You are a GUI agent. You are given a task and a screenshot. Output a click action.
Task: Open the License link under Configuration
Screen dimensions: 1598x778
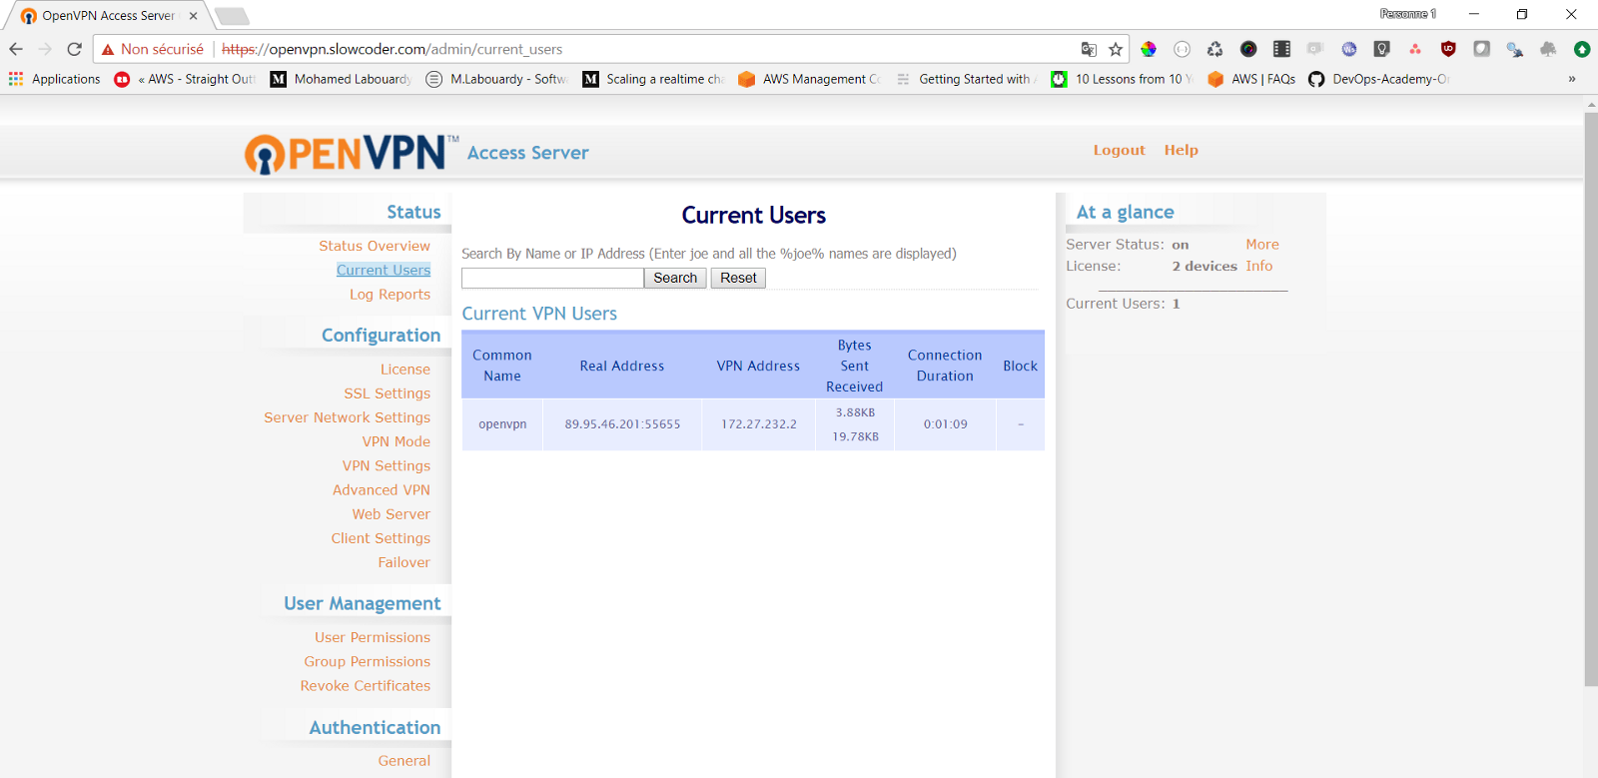[x=404, y=370]
